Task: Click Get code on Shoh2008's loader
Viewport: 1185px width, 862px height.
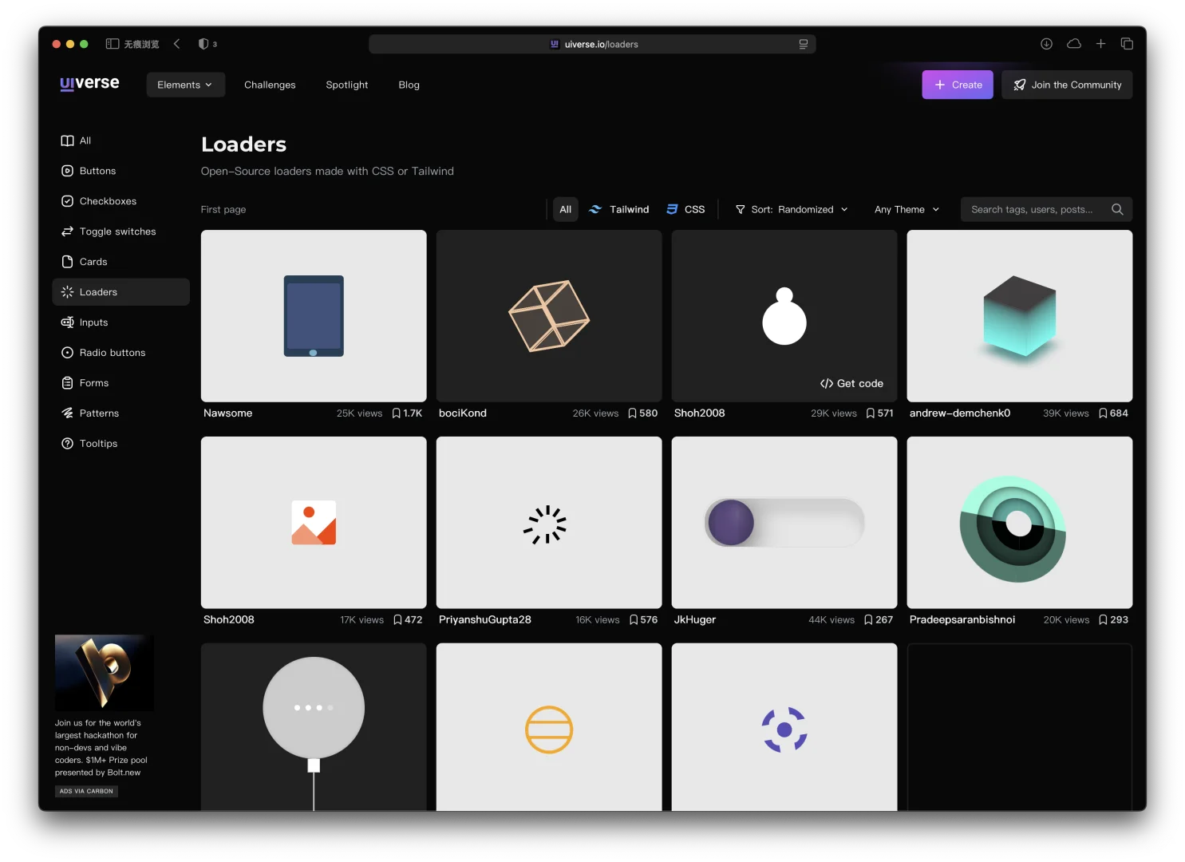Action: point(851,384)
